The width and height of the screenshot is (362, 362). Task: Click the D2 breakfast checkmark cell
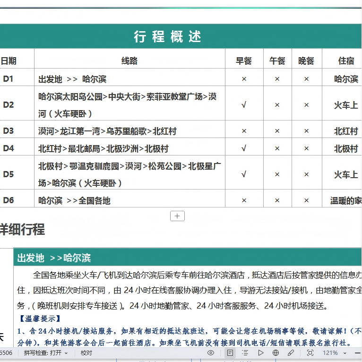[x=244, y=105]
